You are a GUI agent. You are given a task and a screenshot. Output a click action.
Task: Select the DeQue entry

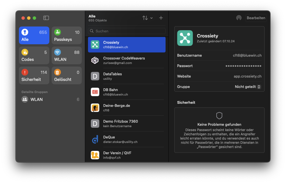[127, 140]
